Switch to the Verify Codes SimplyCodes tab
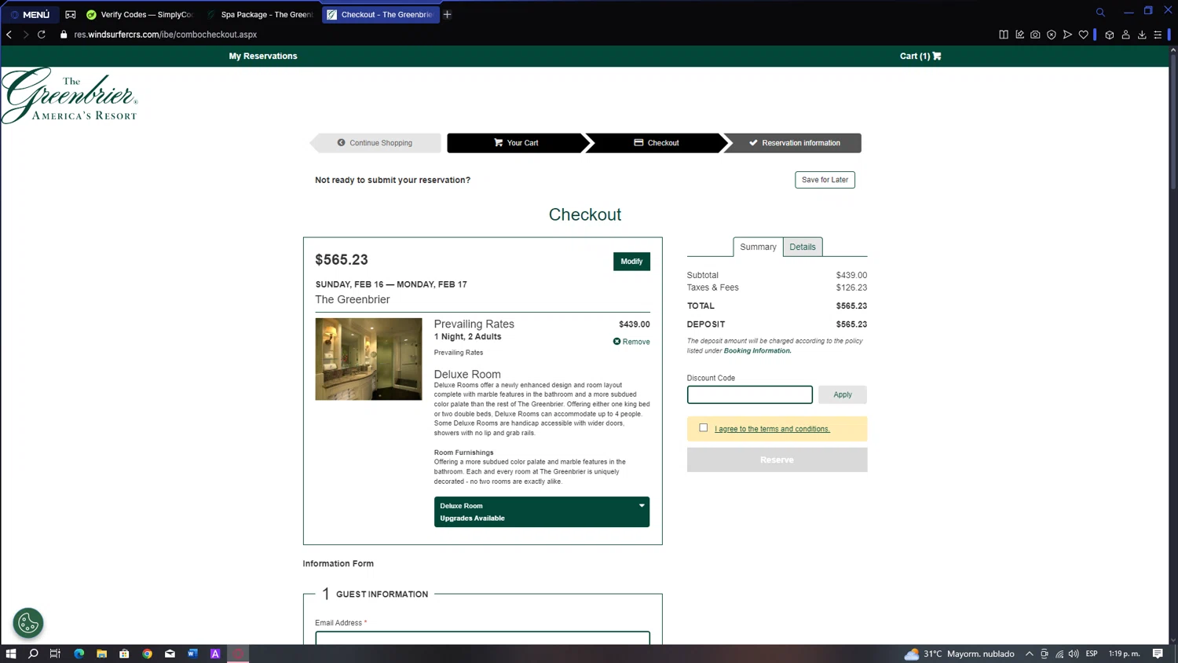This screenshot has height=663, width=1178. 140,14
